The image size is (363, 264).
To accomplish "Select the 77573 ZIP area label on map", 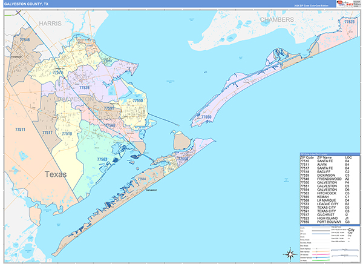I will [58, 72].
